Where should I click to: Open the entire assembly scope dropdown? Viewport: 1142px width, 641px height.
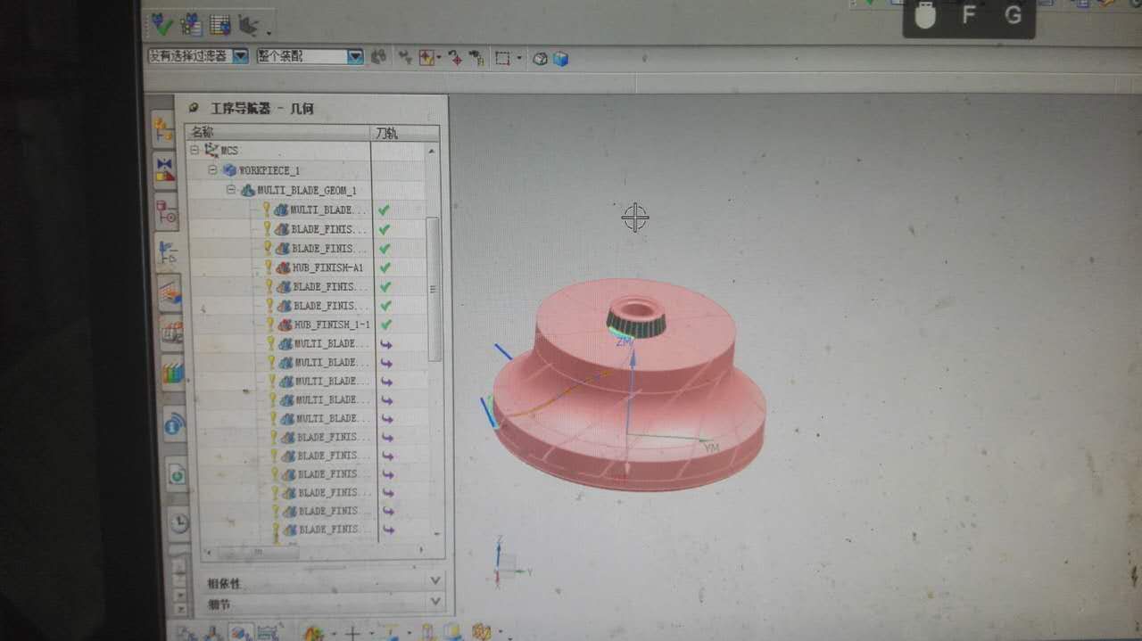click(355, 56)
